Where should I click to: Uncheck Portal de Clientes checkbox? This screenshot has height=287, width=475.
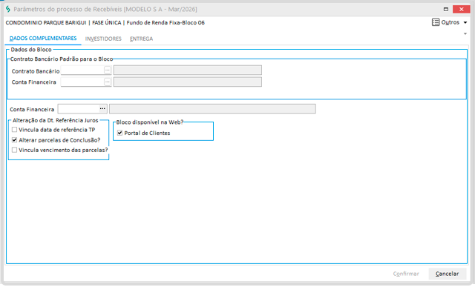pyautogui.click(x=119, y=133)
